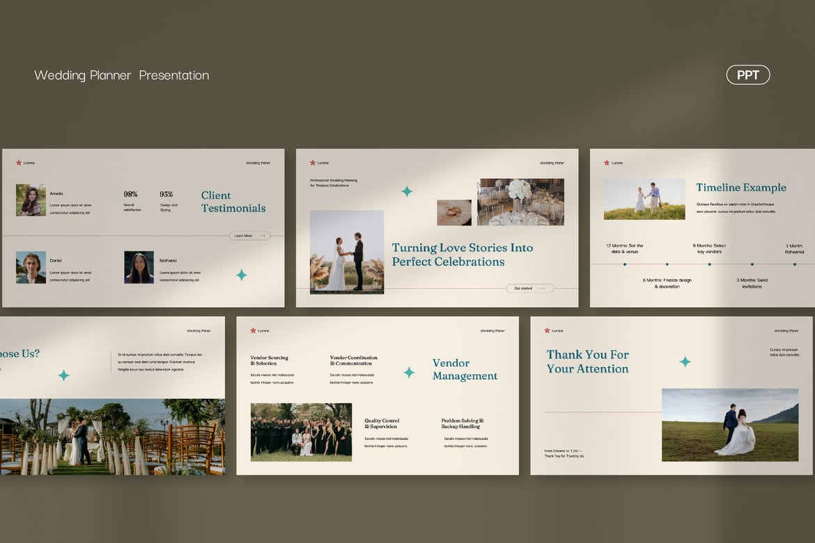
Task: Click the outdoor ceremony chairs photo
Action: 112,437
